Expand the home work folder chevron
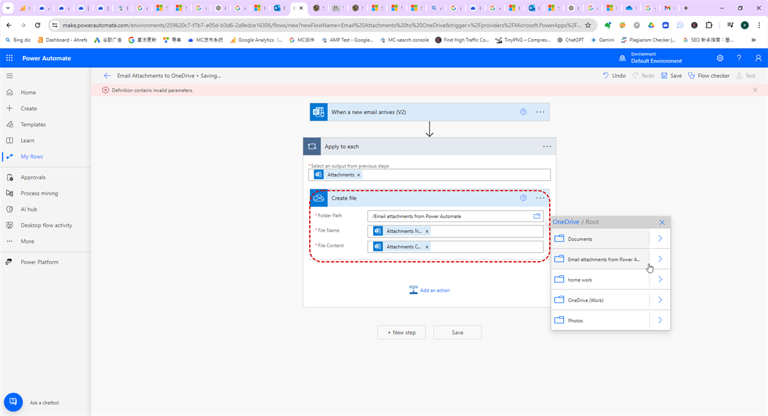 [660, 280]
